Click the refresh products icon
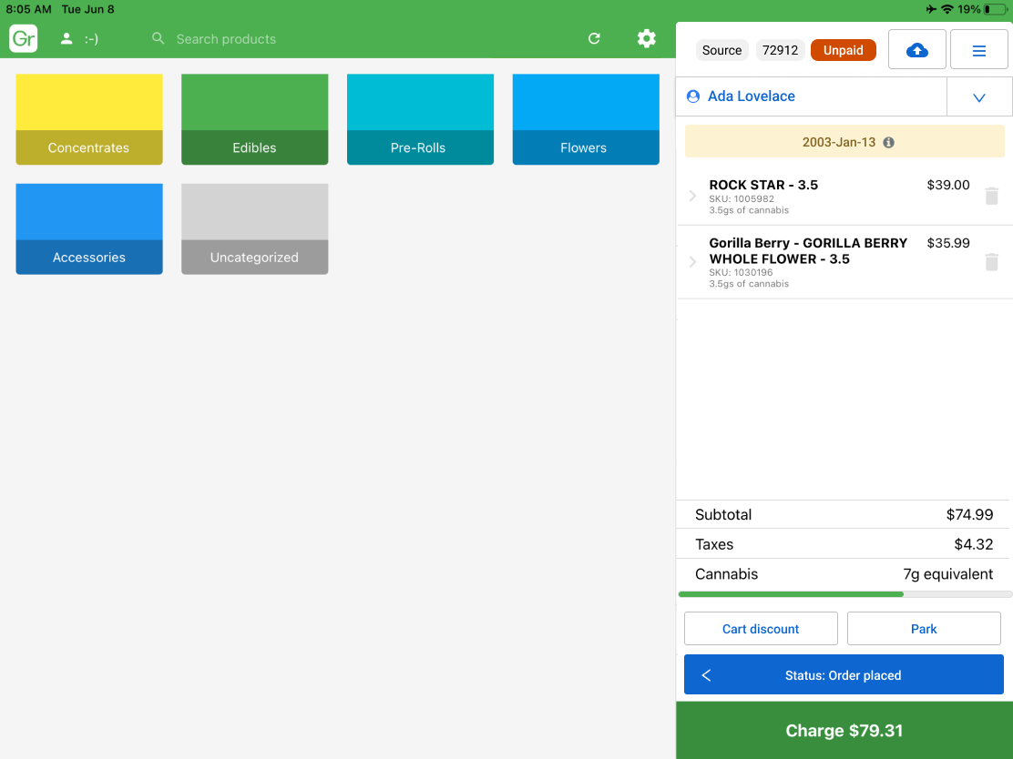Screen dimensions: 1013x759 (x=594, y=38)
